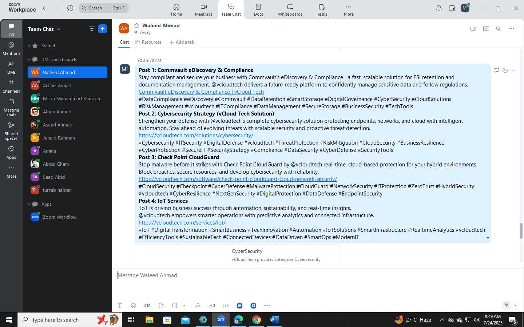Expand the Starred section
The height and width of the screenshot is (327, 524).
(x=29, y=46)
